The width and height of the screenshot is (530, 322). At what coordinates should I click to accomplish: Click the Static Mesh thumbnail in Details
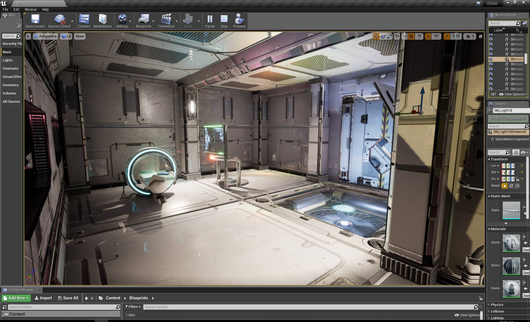click(x=511, y=210)
